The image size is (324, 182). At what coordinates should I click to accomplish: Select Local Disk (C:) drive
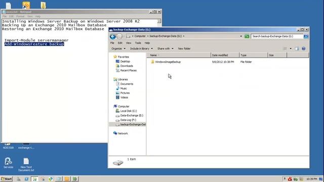tap(128, 111)
